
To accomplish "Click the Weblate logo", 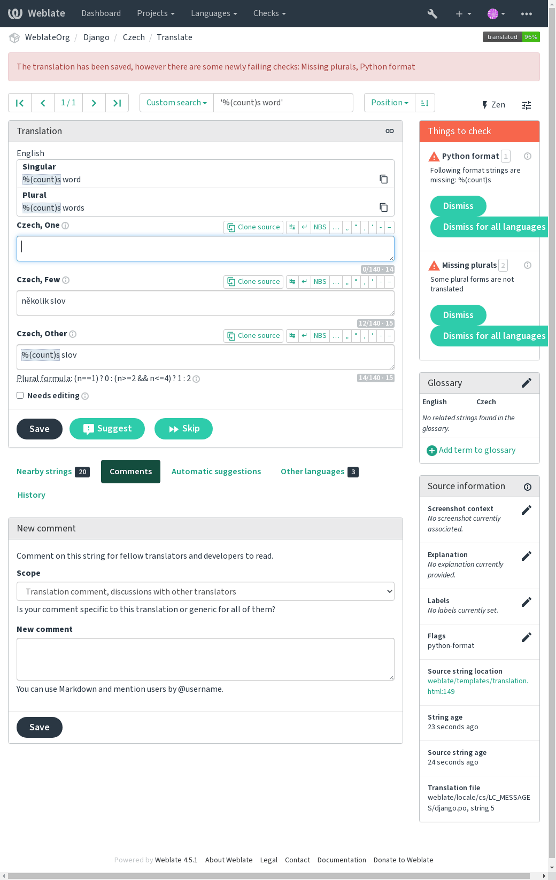I will click(x=36, y=13).
